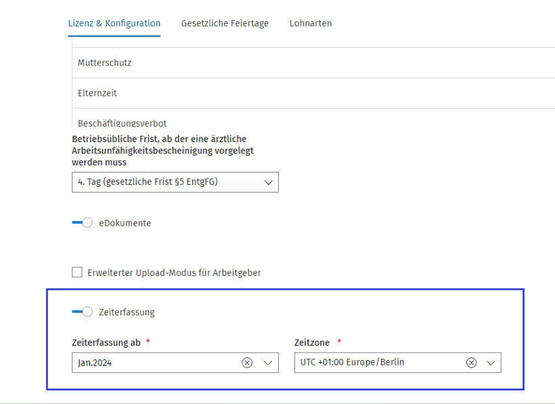Check Erweiterter Upload-Modus für Arbeitgeber box

77,273
